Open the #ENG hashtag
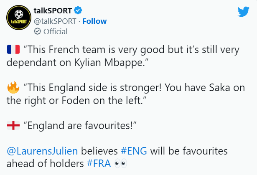Viewport: 257px width, 175px height. [x=134, y=151]
